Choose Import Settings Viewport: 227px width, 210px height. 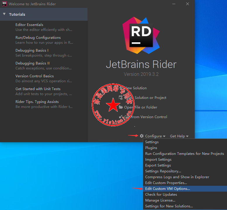[185, 160]
